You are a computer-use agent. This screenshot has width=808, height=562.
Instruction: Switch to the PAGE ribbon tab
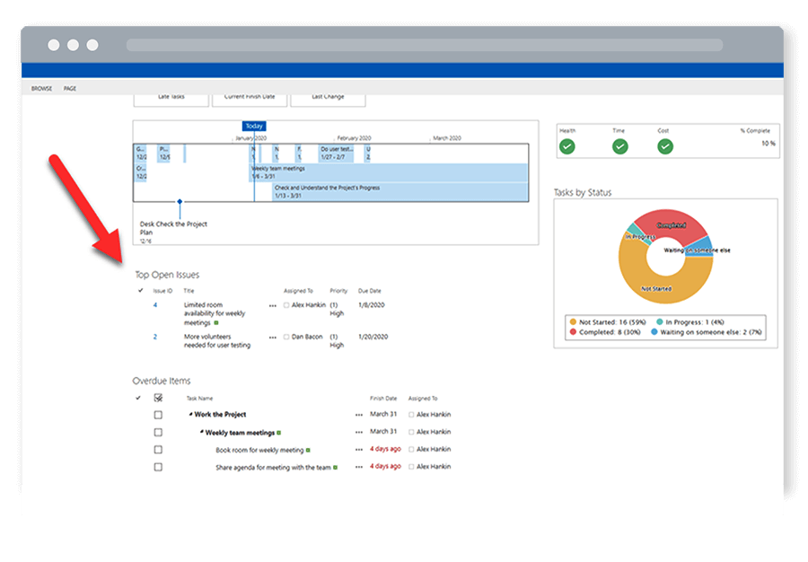(x=70, y=88)
